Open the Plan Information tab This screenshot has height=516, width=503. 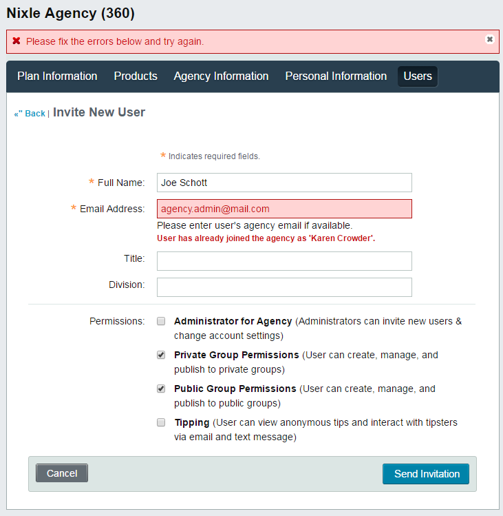[57, 76]
